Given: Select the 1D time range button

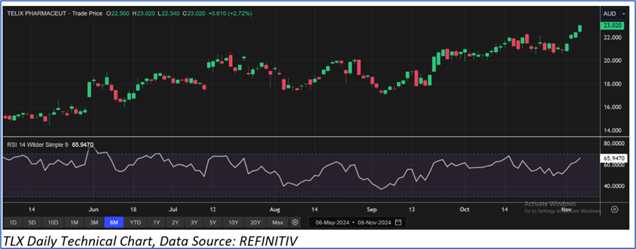Looking at the screenshot, I should click(x=13, y=222).
